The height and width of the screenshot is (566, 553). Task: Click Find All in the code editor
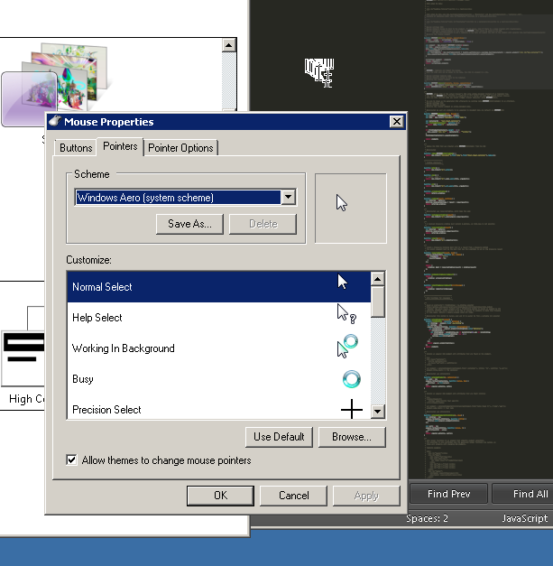(x=523, y=494)
